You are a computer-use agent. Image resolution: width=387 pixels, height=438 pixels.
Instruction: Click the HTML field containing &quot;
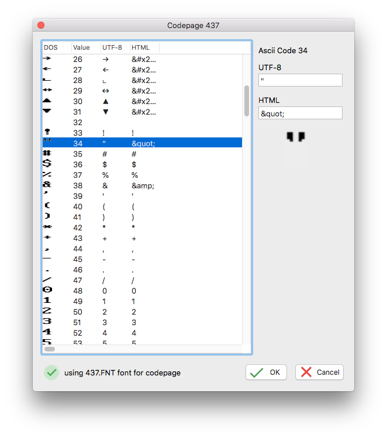point(300,113)
